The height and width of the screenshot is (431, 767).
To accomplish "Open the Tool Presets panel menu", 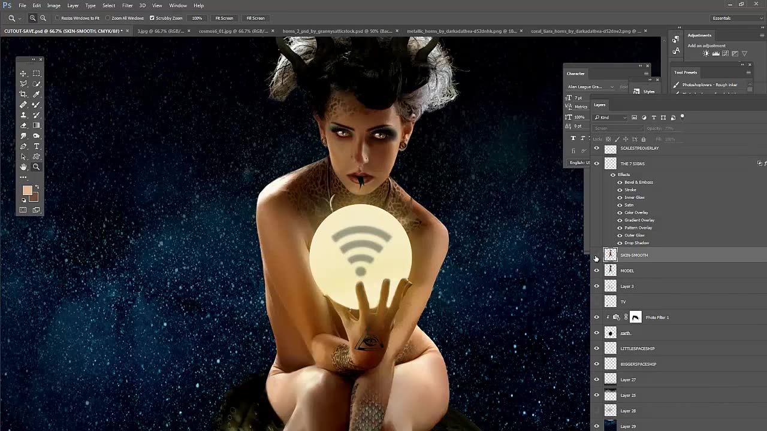I will 748,72.
